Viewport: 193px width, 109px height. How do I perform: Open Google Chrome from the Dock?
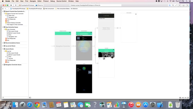pyautogui.click(x=37, y=105)
